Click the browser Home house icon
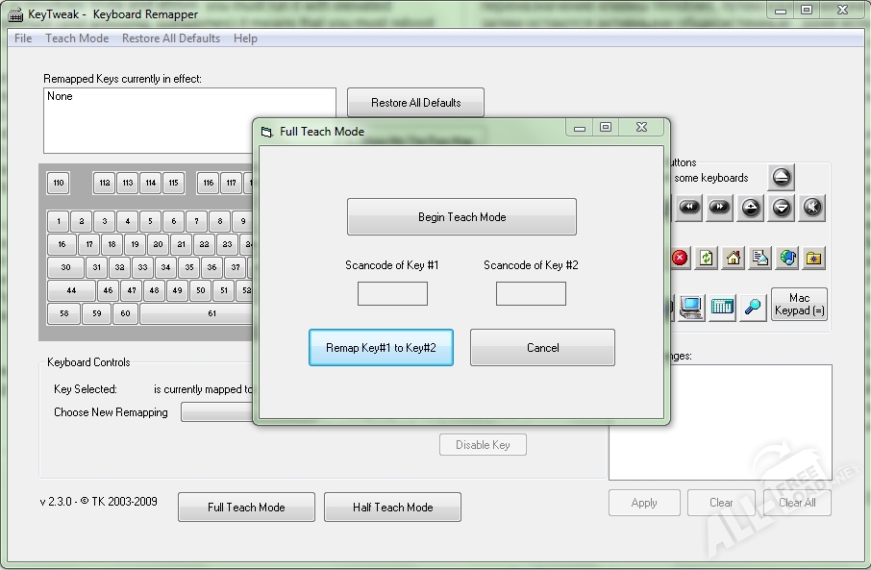871x570 pixels. click(x=734, y=258)
